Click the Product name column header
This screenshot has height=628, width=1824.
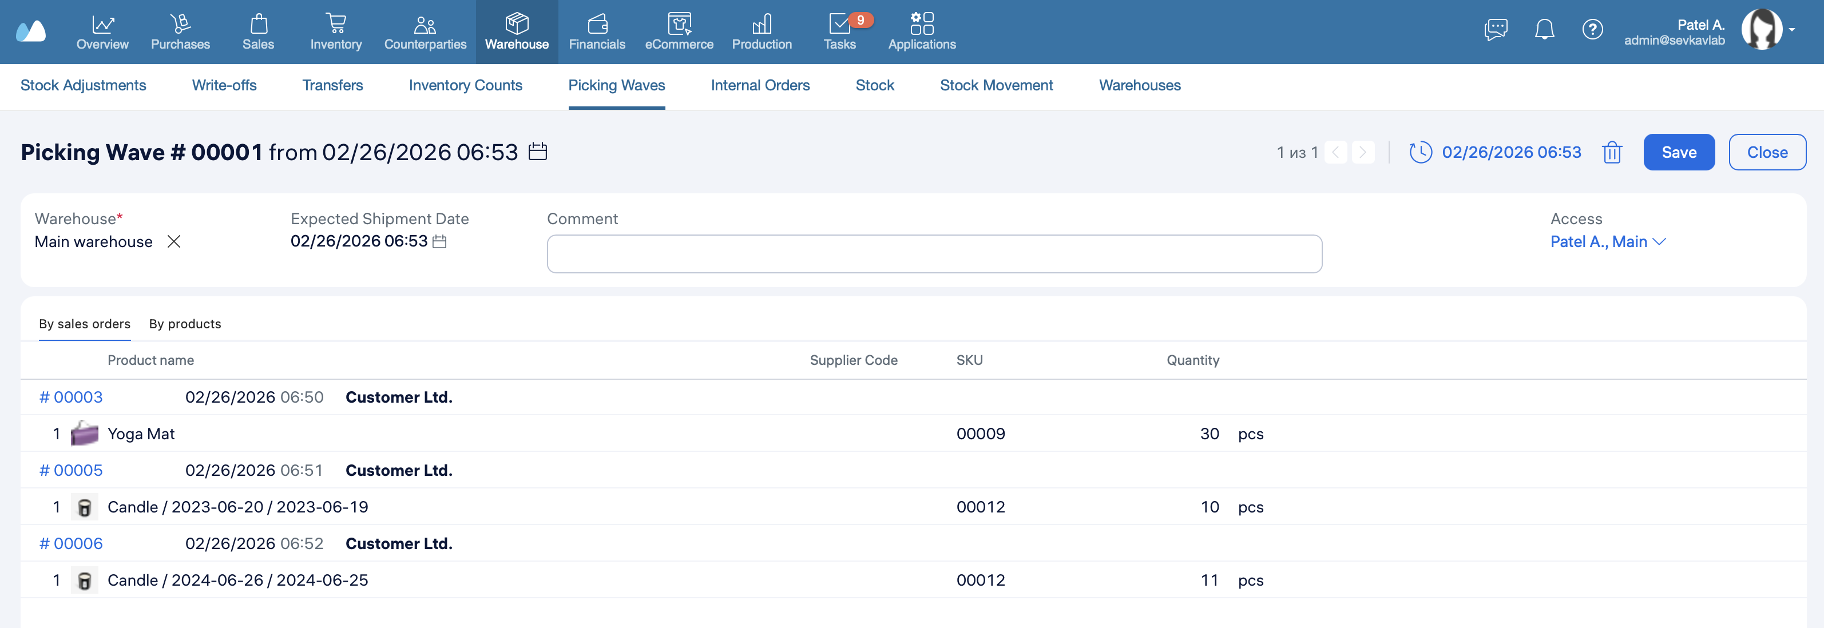(151, 360)
